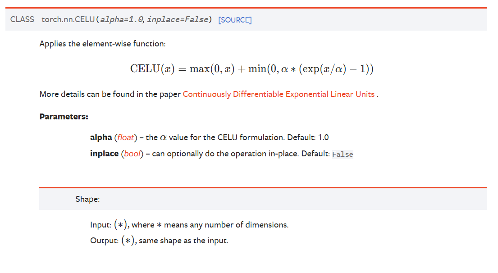Click the alpha symbol in parameter description

point(163,138)
